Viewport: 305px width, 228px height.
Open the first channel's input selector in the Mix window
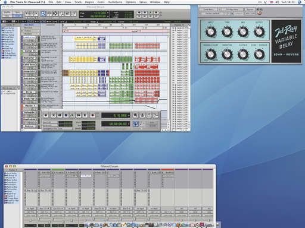[30, 208]
